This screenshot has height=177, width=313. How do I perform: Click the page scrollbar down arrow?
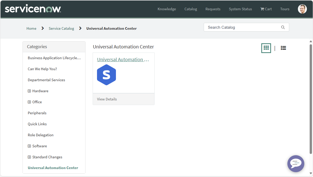311,173
